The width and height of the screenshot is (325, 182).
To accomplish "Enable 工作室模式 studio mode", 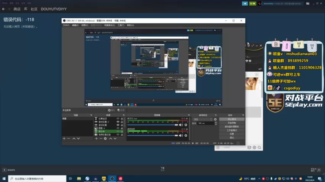I will tap(232, 130).
